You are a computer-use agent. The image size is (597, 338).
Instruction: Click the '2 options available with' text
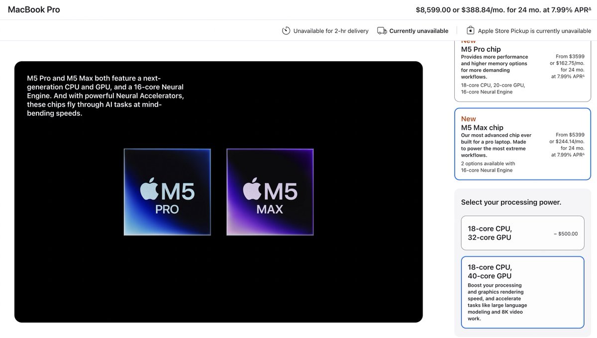pyautogui.click(x=488, y=164)
